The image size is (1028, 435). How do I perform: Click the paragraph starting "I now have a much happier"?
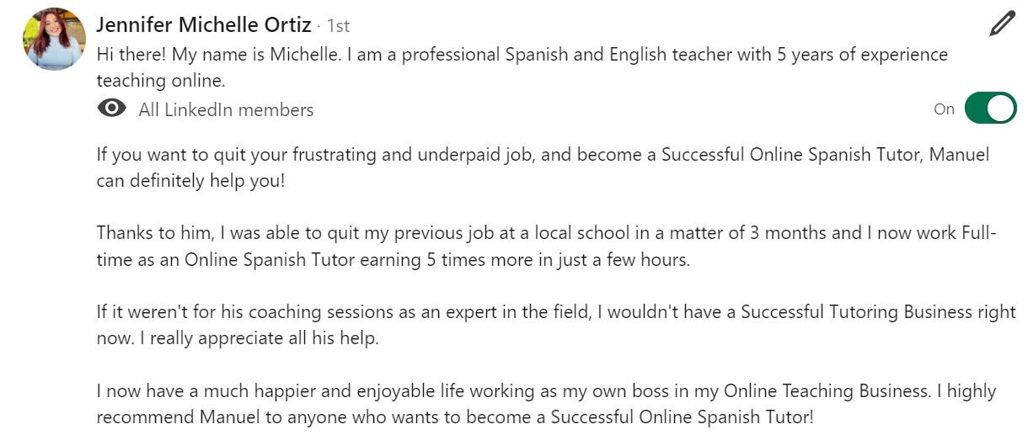pyautogui.click(x=545, y=390)
